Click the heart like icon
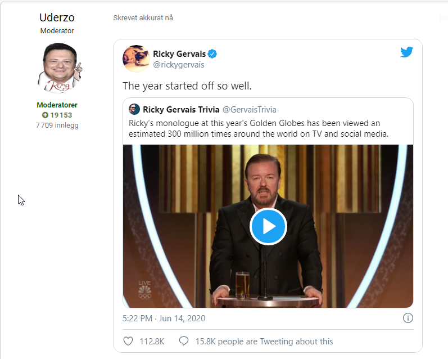The height and width of the screenshot is (359, 448). [x=128, y=341]
